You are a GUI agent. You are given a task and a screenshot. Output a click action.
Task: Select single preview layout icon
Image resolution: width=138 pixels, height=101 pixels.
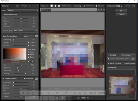(52, 6)
